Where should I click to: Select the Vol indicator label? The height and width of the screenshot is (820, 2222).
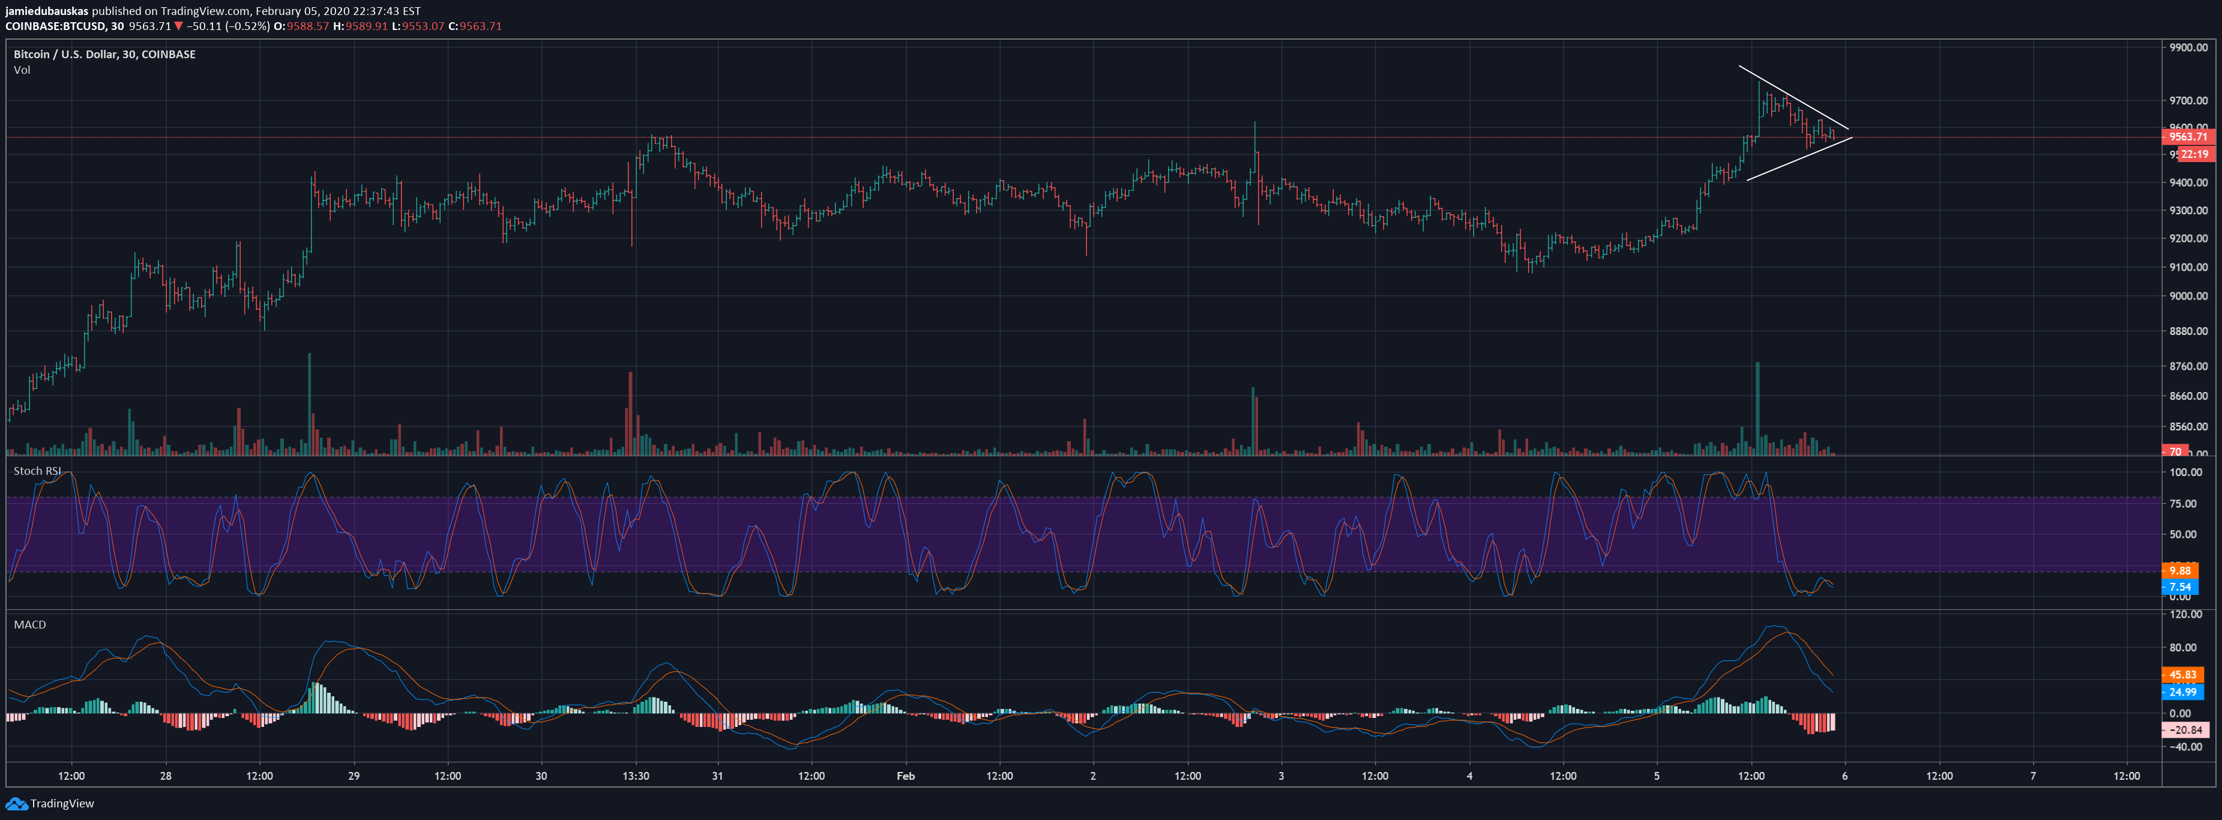22,70
